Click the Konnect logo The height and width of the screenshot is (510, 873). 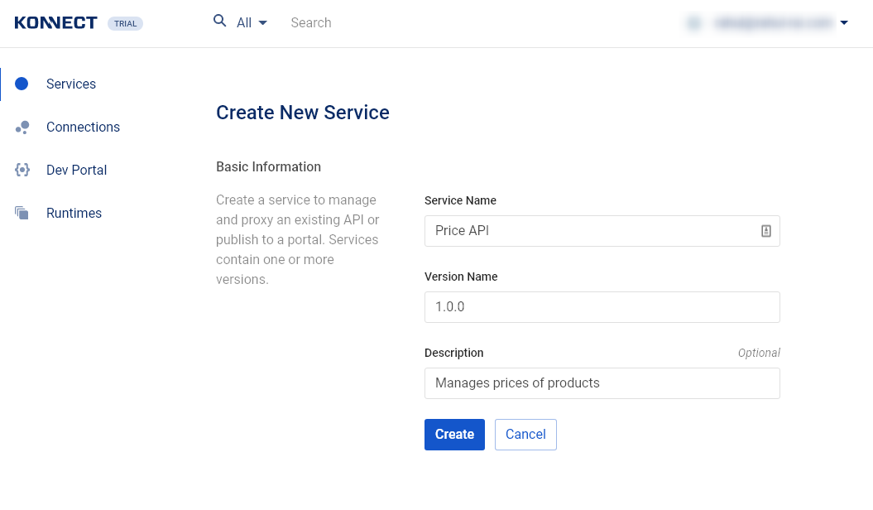coord(55,23)
